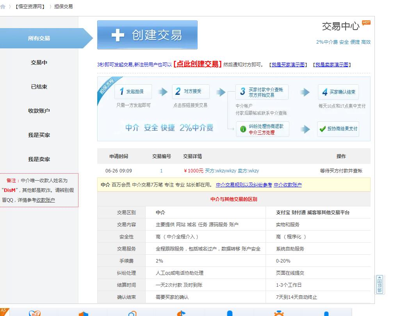Open the 已结束 sidebar tab
This screenshot has height=316, width=403.
[39, 87]
